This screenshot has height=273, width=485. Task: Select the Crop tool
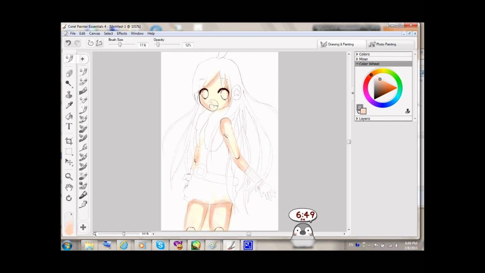click(x=69, y=141)
